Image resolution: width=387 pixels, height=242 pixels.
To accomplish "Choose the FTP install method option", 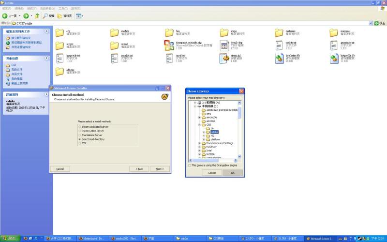I will point(80,143).
